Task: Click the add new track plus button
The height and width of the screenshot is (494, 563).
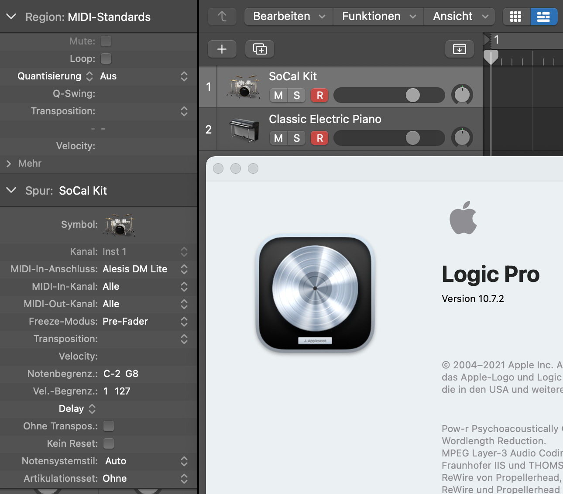Action: 222,49
